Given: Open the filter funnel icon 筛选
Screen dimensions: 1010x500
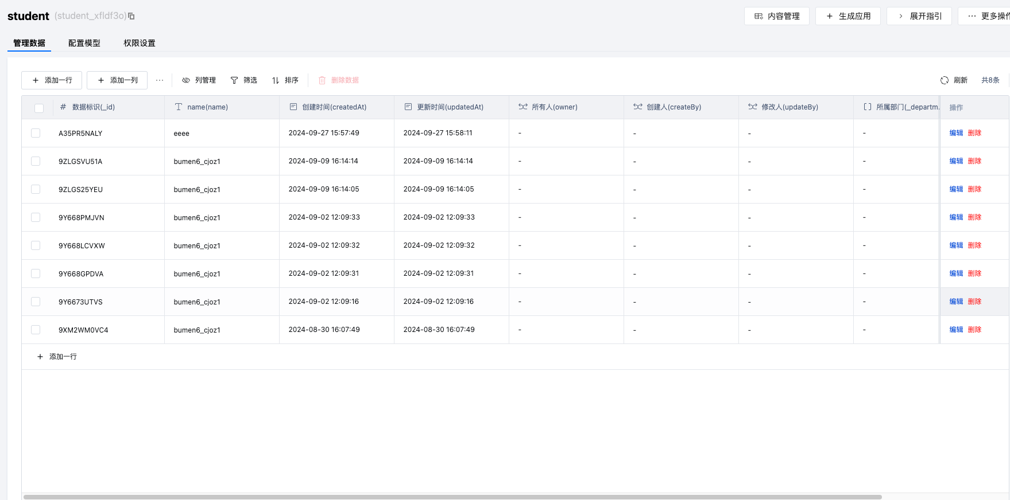Looking at the screenshot, I should coord(234,80).
